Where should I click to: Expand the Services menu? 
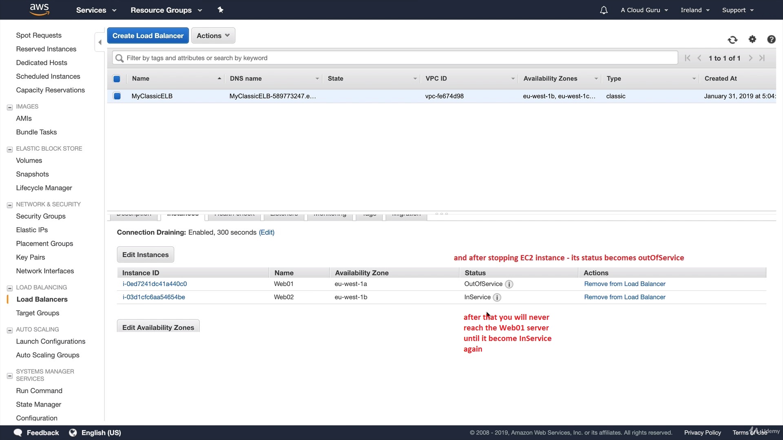tap(96, 10)
